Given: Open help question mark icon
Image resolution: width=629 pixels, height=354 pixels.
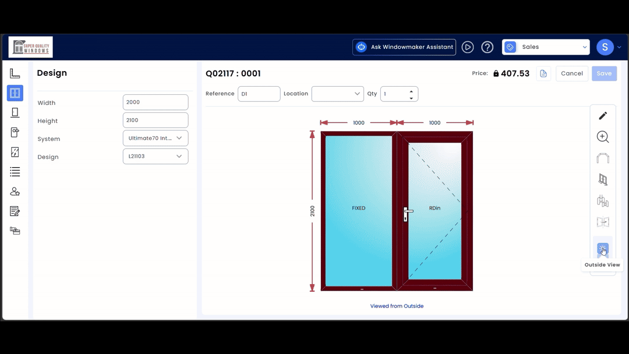Looking at the screenshot, I should click(487, 47).
